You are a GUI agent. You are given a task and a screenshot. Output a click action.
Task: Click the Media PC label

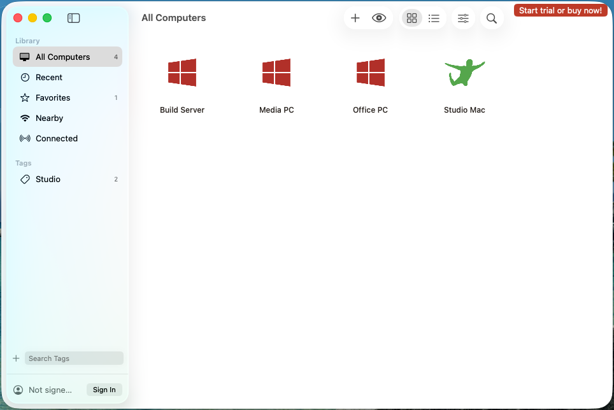coord(276,110)
